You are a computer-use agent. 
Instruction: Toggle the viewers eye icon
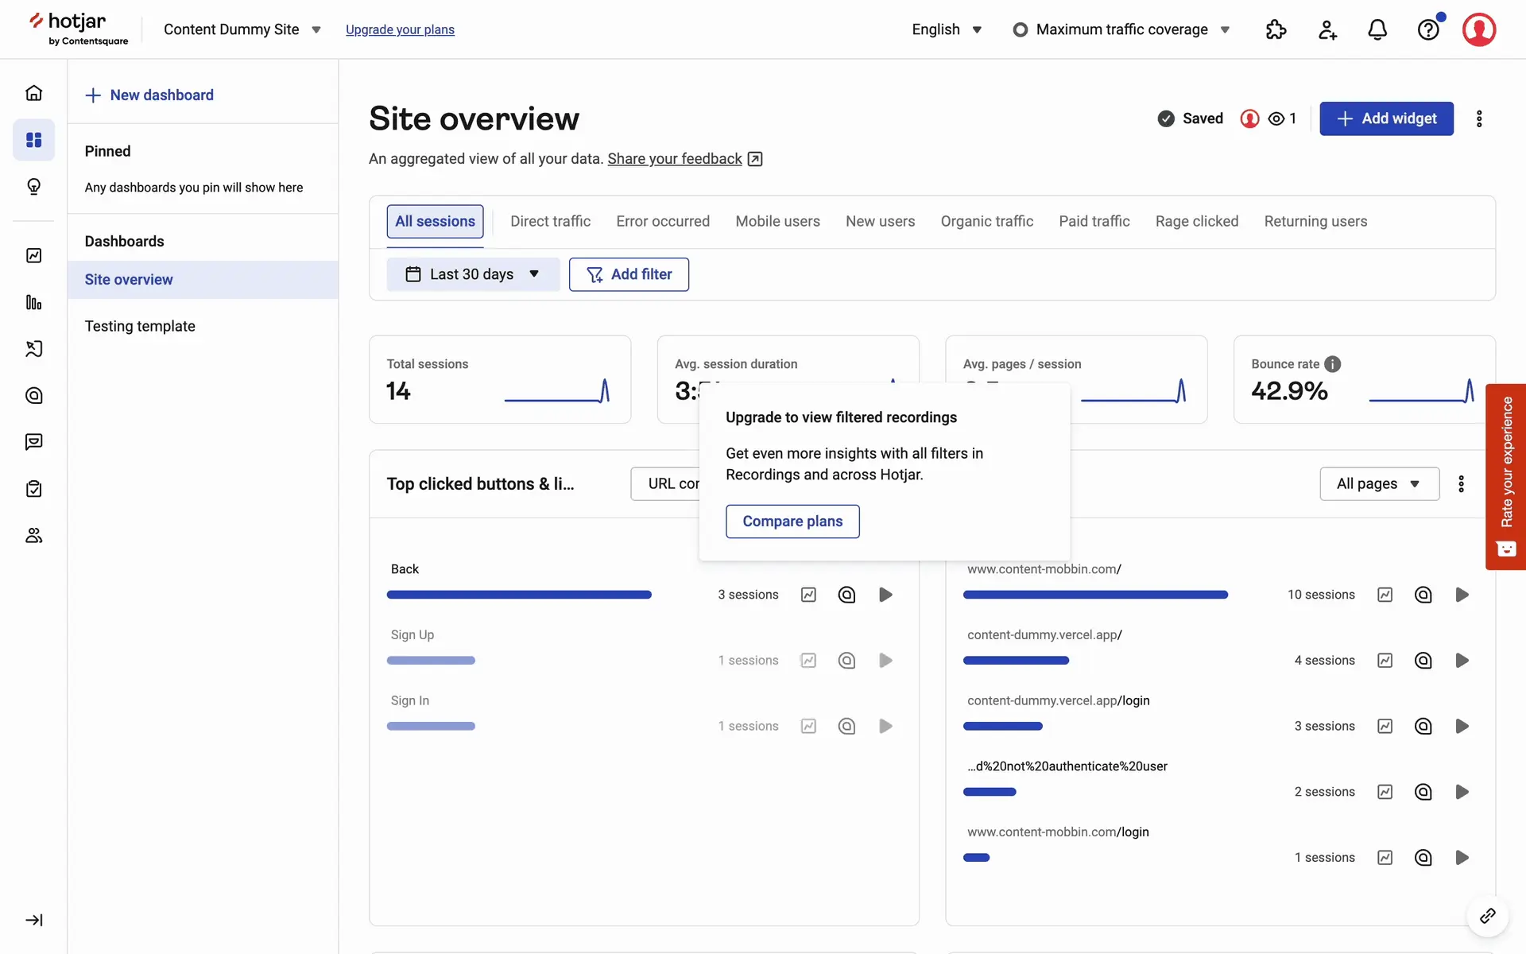point(1276,118)
